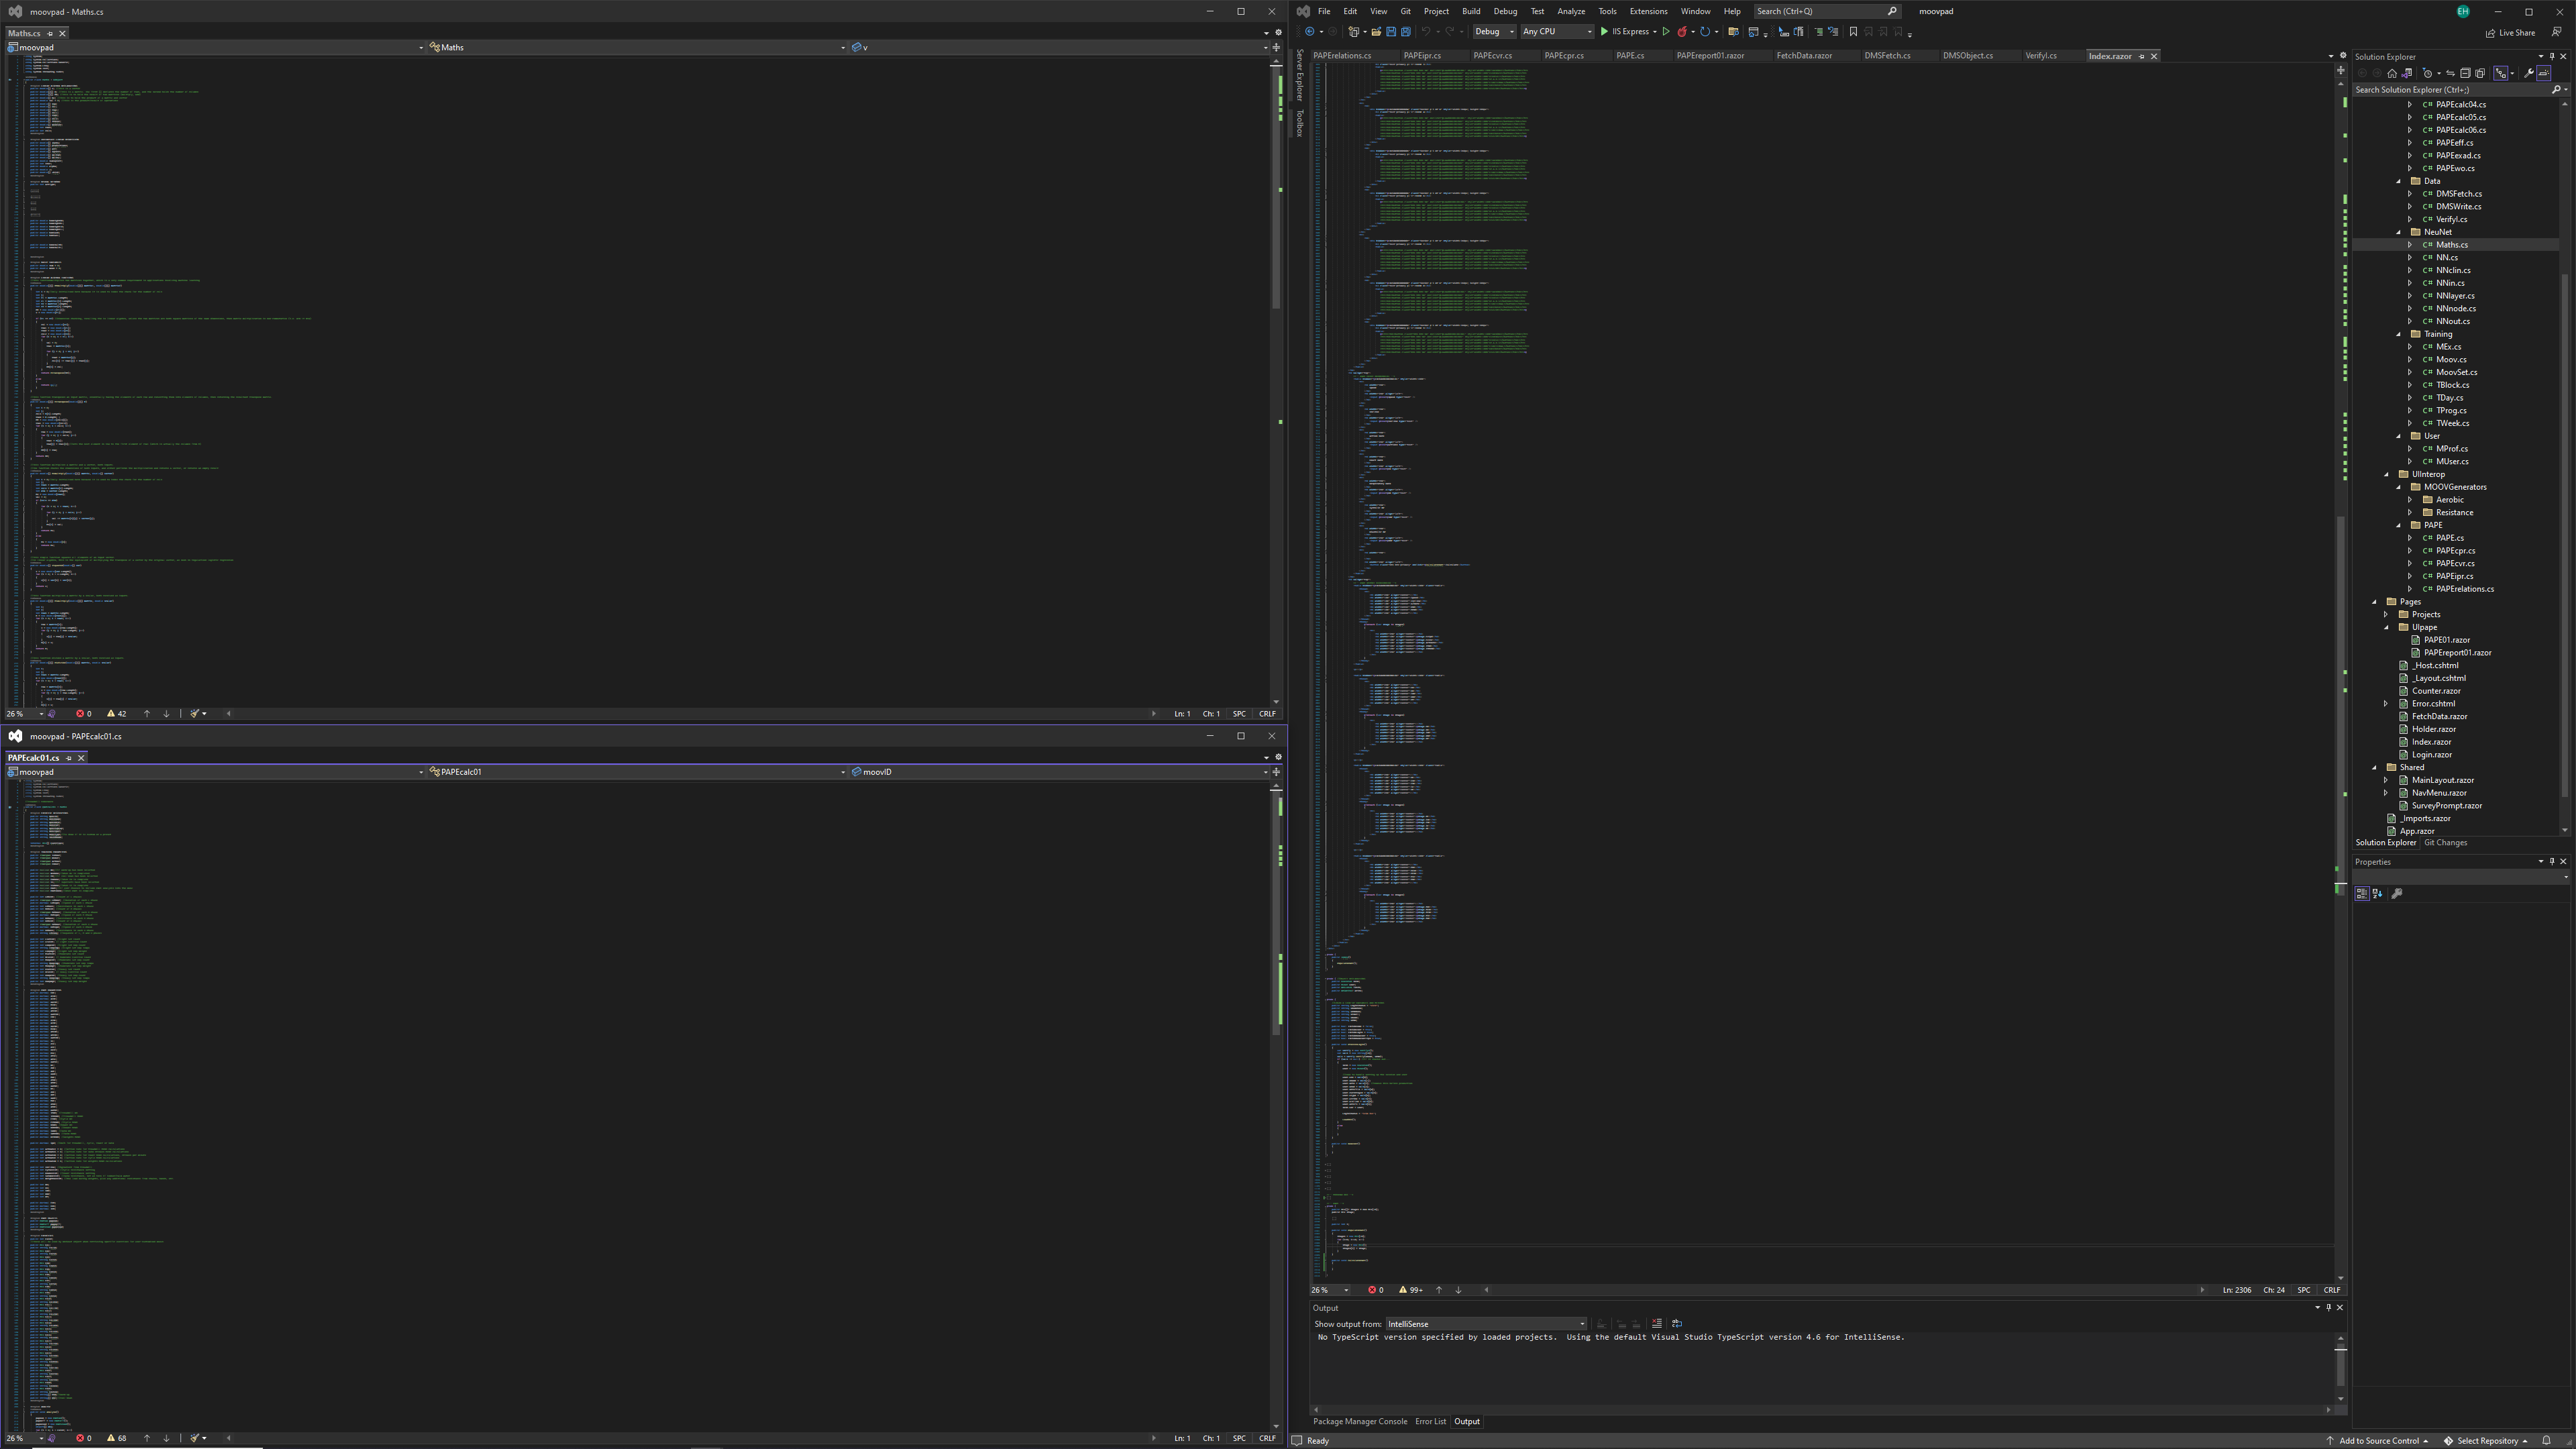This screenshot has width=2576, height=1449.
Task: Switch to DMSObject.cs editor tab
Action: tap(1967, 56)
